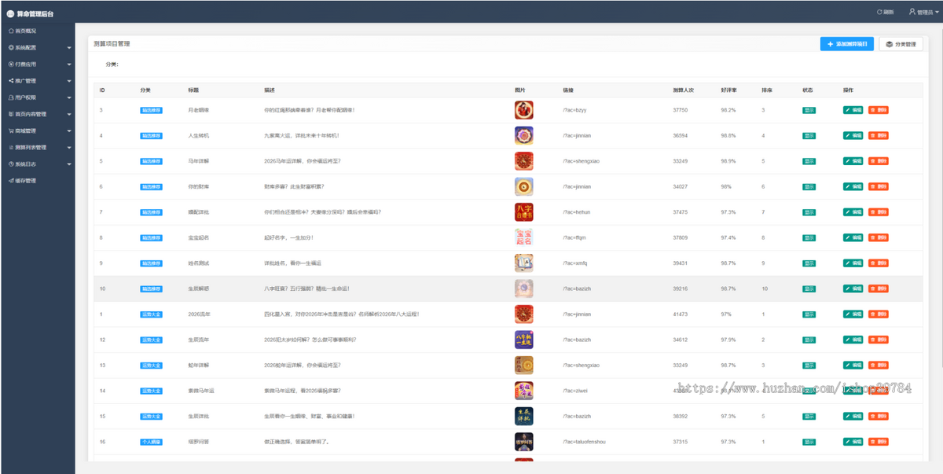
Task: Click the 分类管理 button
Action: pyautogui.click(x=901, y=45)
